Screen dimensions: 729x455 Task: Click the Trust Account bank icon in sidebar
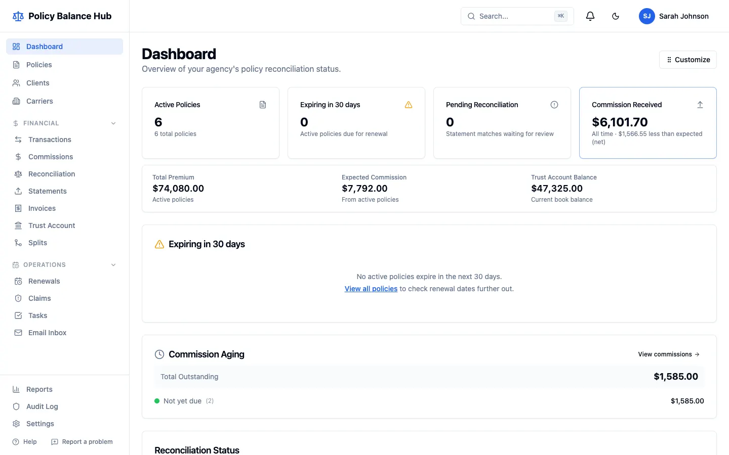(x=18, y=225)
